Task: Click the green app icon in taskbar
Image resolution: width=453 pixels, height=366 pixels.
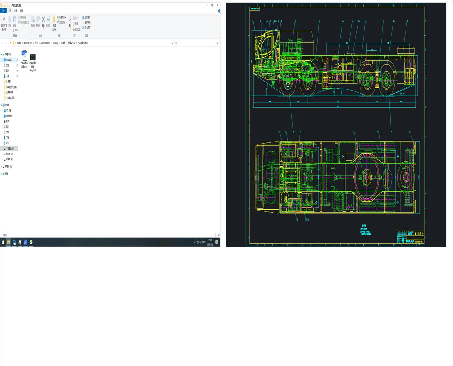Action: click(x=31, y=242)
